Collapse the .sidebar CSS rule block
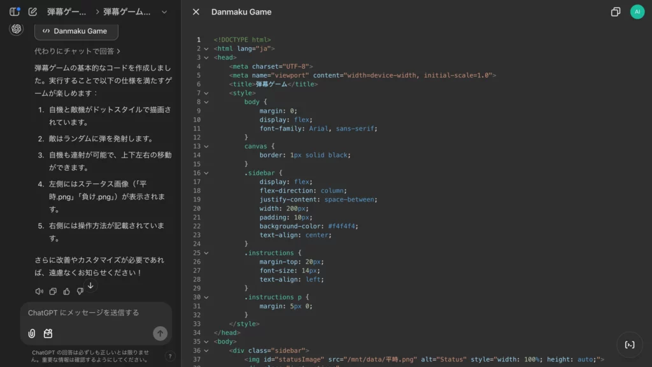The height and width of the screenshot is (367, 652). tap(206, 173)
